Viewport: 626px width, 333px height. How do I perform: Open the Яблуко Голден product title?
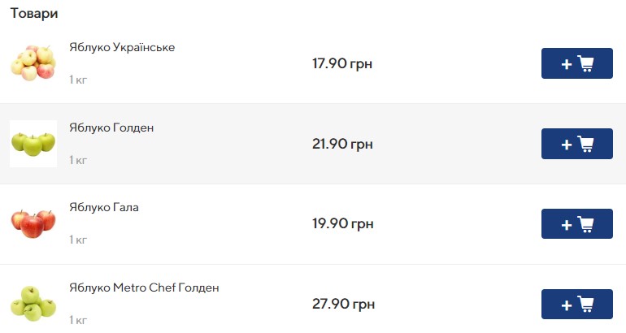(111, 128)
